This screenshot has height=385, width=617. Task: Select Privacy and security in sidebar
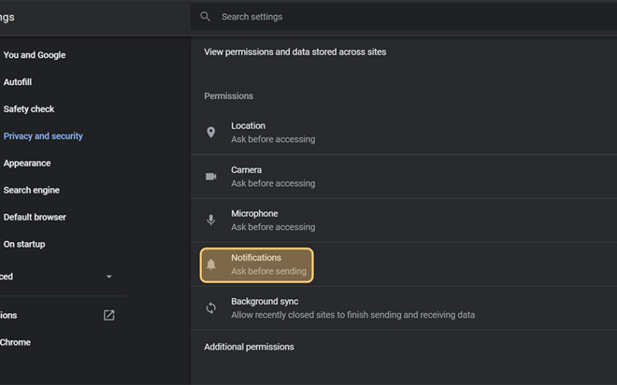coord(43,136)
